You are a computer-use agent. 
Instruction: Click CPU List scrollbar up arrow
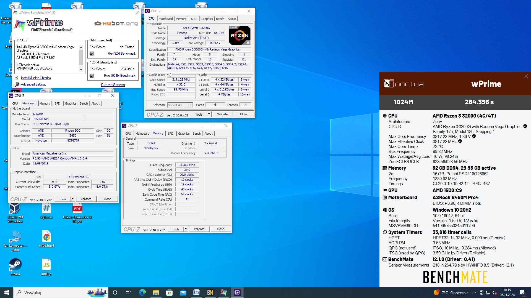click(81, 47)
